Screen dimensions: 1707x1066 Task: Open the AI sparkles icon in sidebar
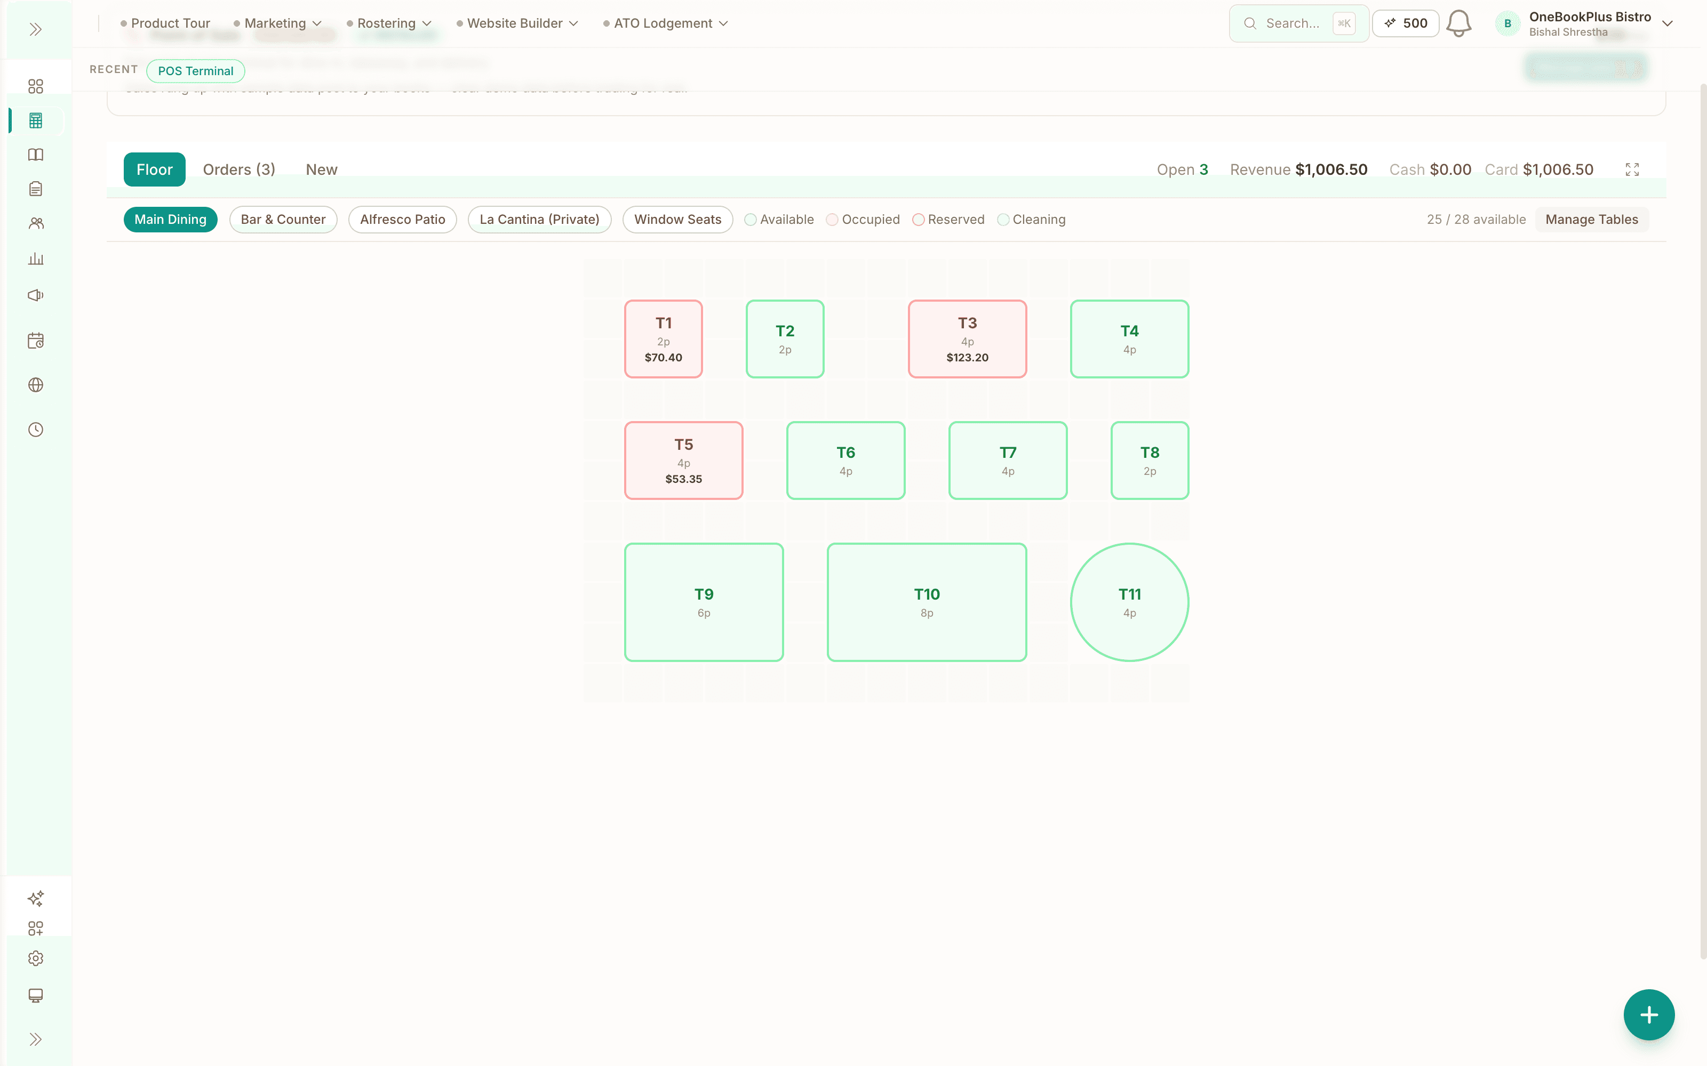click(x=35, y=898)
